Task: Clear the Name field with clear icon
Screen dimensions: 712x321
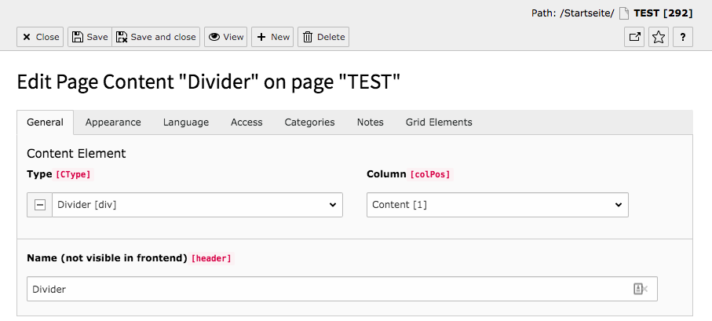Action: (641, 289)
